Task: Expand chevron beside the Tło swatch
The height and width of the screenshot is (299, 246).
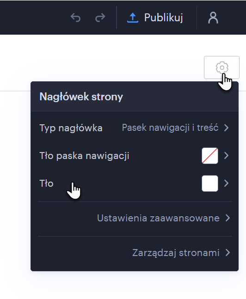Action: coord(227,183)
